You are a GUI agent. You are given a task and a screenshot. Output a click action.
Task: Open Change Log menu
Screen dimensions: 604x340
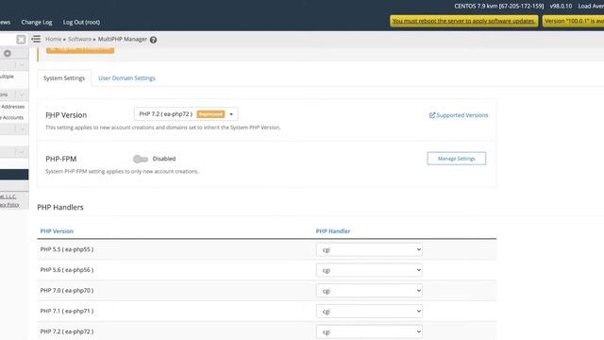(x=37, y=22)
